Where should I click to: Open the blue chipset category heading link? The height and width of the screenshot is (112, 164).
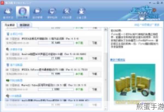coord(16,34)
